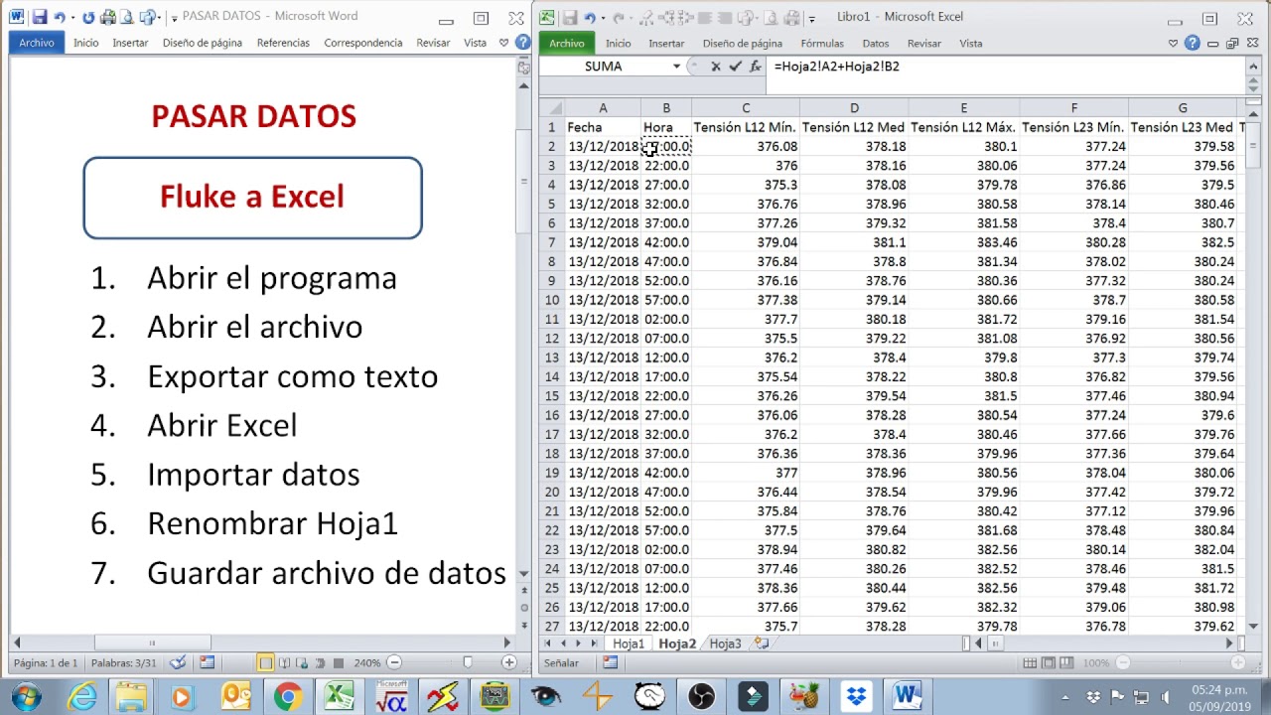The height and width of the screenshot is (715, 1271).
Task: Undo last action in Excel toolbar
Action: pos(591,17)
